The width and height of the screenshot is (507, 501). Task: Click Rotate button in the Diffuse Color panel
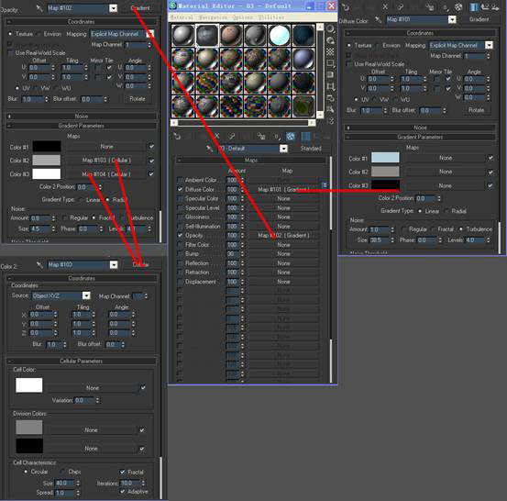[476, 110]
